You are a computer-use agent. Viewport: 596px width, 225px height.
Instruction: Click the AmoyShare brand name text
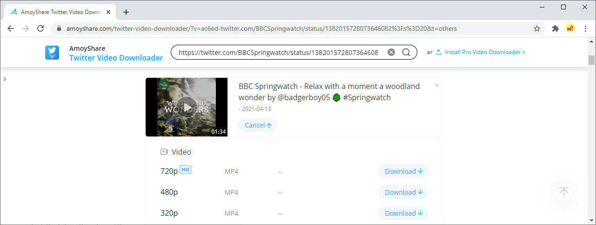tap(87, 48)
